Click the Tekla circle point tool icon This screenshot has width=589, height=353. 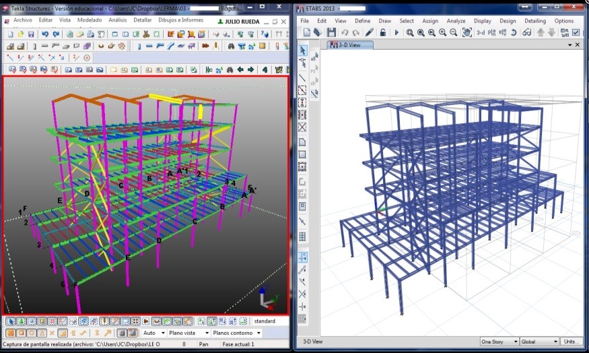(87, 58)
